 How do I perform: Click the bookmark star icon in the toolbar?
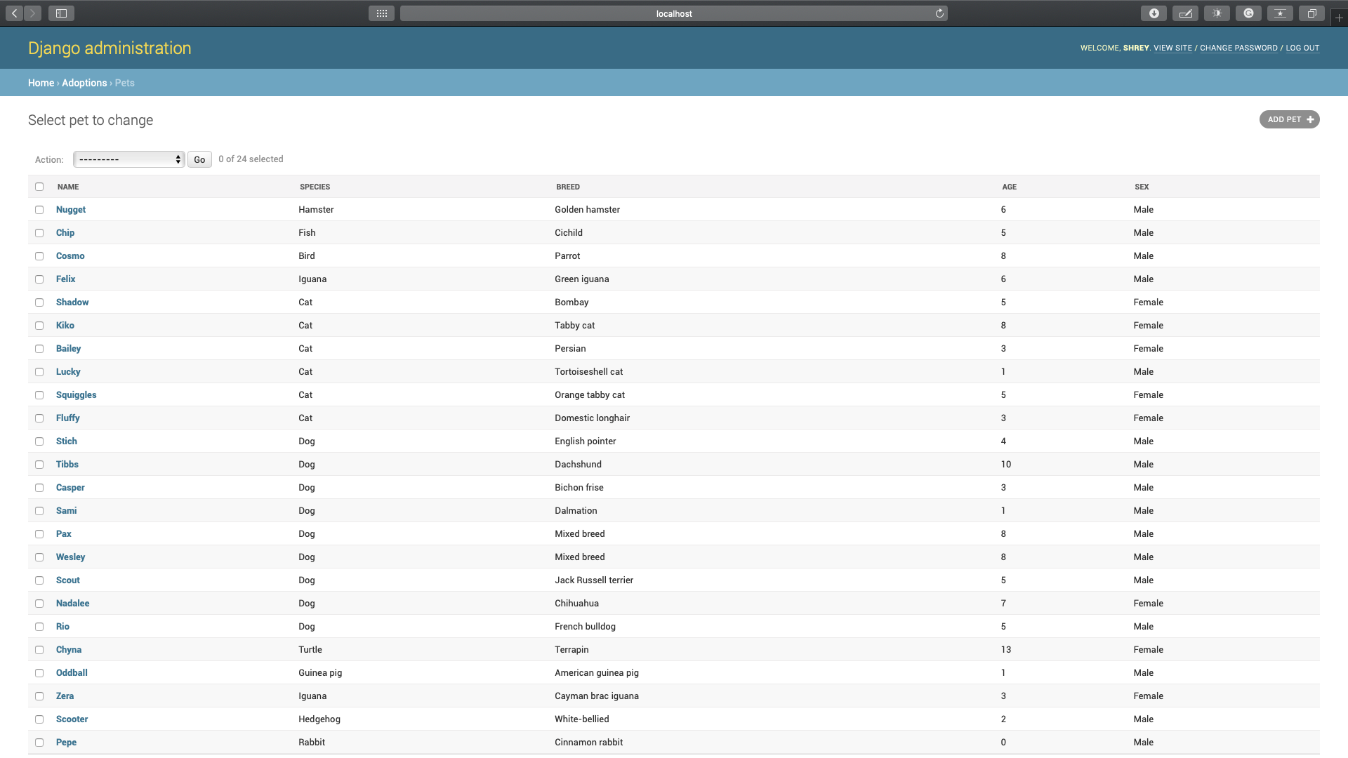1280,13
